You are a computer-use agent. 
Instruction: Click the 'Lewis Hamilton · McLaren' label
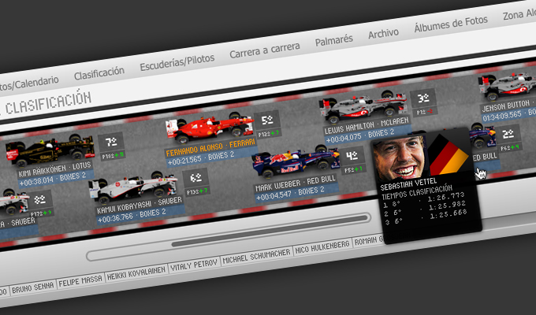(367, 126)
